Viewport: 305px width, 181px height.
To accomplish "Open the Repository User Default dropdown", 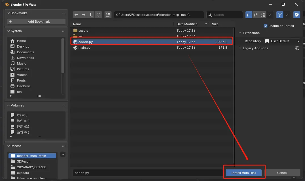I will (282, 41).
